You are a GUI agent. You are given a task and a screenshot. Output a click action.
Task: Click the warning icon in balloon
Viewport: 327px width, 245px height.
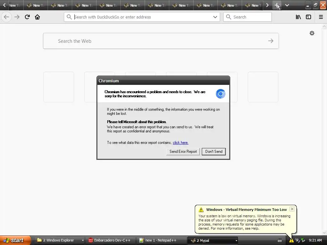click(201, 210)
